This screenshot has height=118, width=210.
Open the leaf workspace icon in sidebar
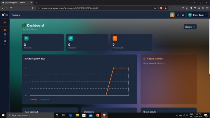click(5, 22)
